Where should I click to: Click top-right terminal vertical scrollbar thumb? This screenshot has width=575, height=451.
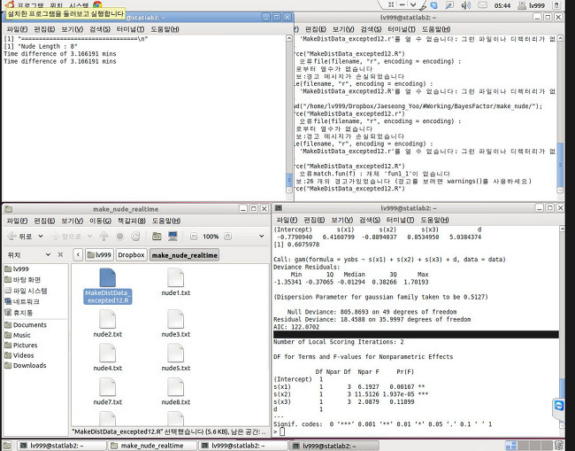[x=560, y=165]
